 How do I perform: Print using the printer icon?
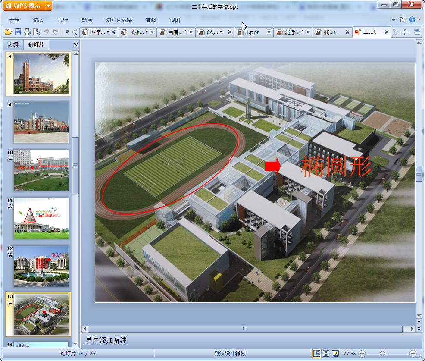[27, 32]
